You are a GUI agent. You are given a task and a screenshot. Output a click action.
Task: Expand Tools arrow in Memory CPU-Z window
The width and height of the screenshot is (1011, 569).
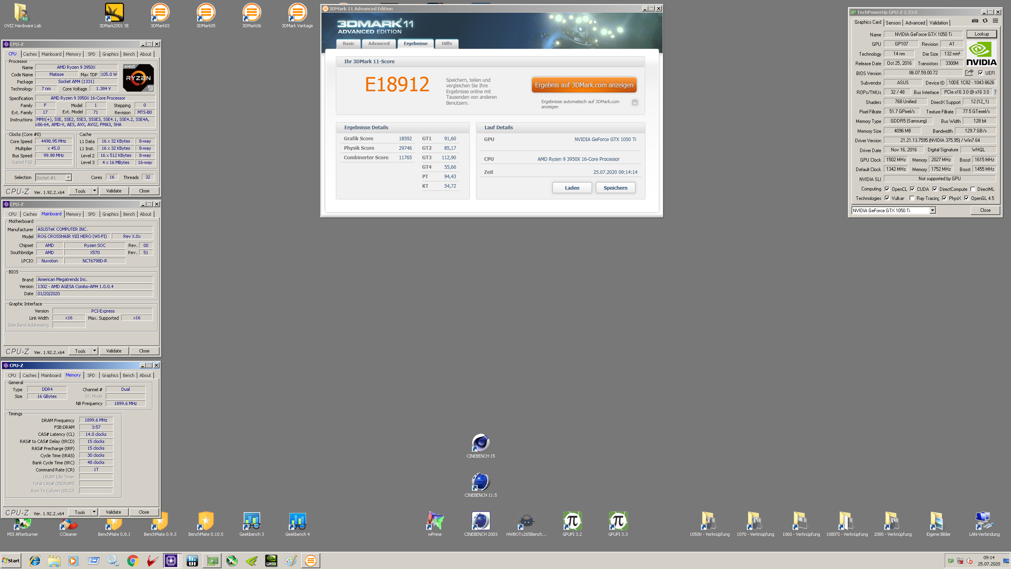(94, 512)
